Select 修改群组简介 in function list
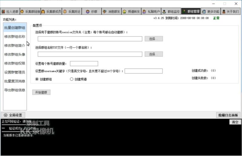The image size is (242, 156). (x=15, y=46)
